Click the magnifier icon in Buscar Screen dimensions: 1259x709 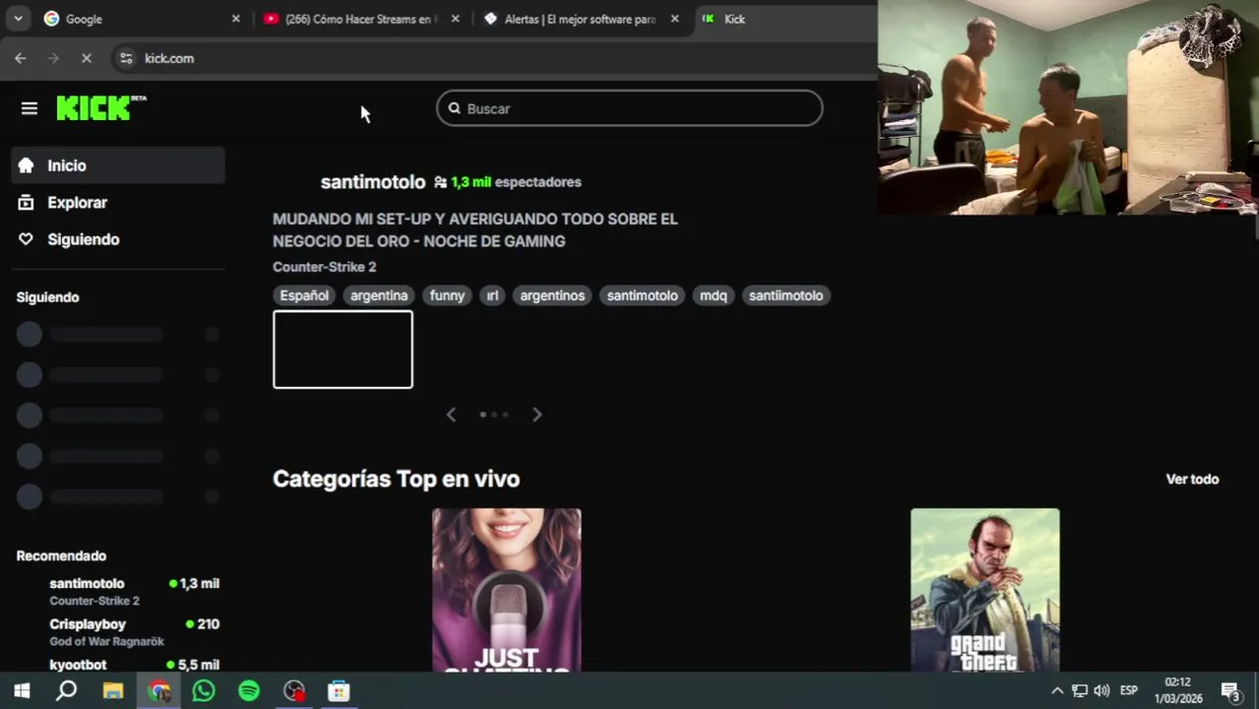(454, 108)
